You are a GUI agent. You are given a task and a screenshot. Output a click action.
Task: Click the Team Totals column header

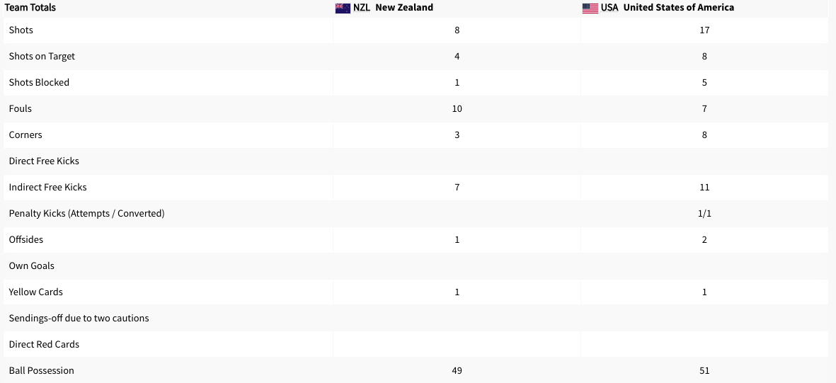click(30, 8)
